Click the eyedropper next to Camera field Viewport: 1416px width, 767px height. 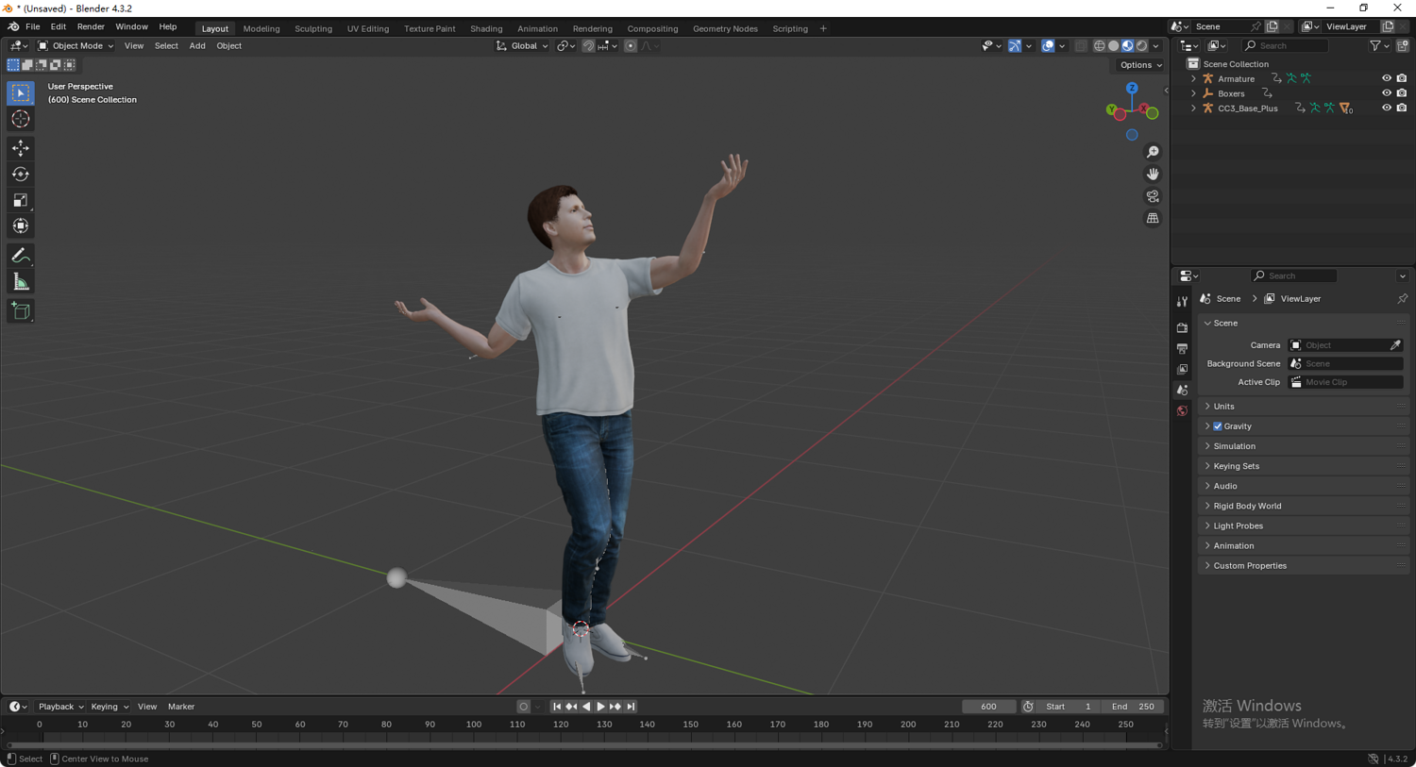pos(1395,345)
